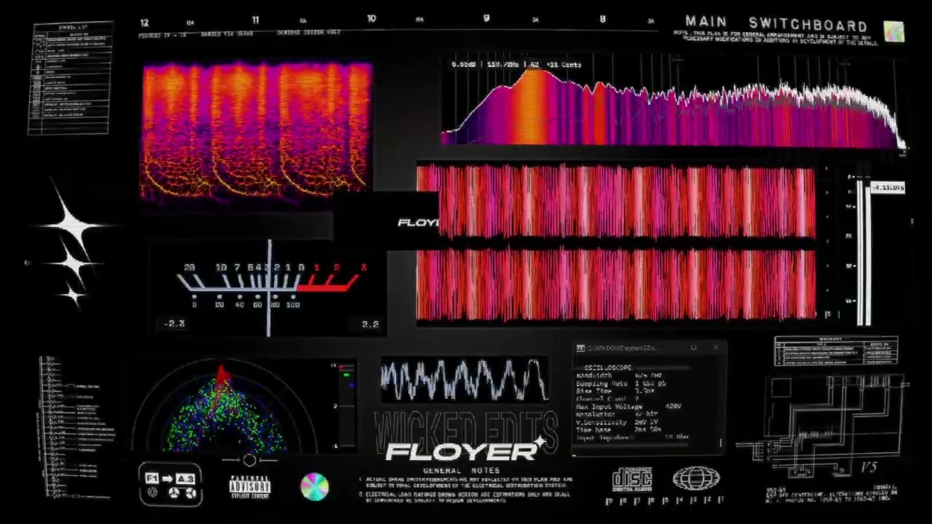Image resolution: width=932 pixels, height=524 pixels.
Task: Click the terminal window scrollbar handle
Action: (x=721, y=442)
